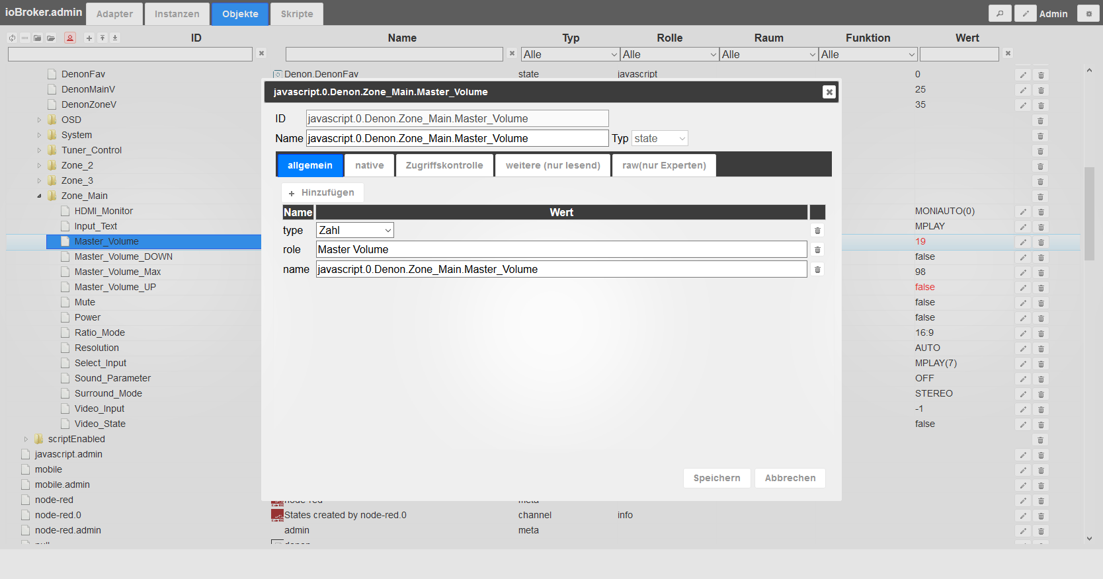Click the Speichern button
Image resolution: width=1103 pixels, height=579 pixels.
coord(717,478)
